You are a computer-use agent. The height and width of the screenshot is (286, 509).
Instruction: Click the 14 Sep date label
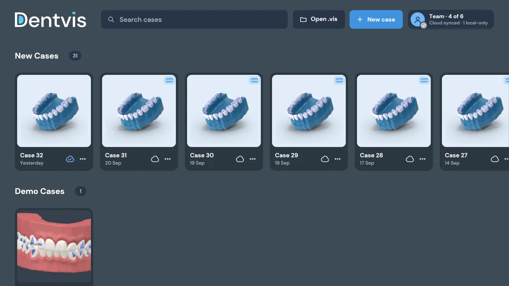pos(452,163)
